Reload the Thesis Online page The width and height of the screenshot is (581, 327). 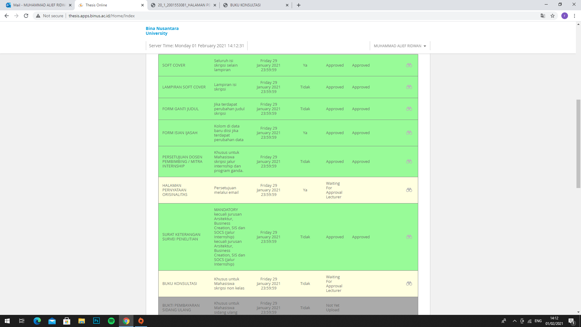[26, 16]
